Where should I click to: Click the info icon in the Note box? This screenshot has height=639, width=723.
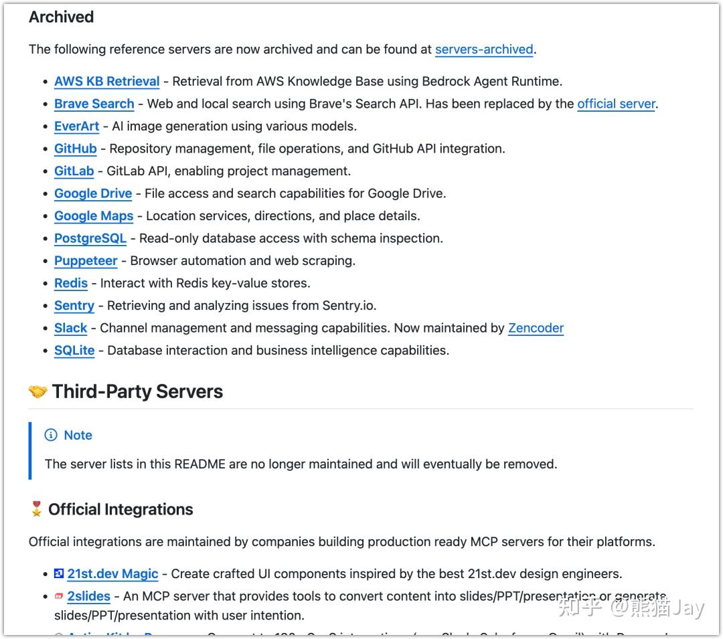pos(51,435)
